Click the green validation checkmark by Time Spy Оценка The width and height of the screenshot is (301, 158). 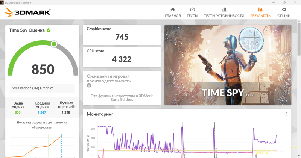[49, 30]
